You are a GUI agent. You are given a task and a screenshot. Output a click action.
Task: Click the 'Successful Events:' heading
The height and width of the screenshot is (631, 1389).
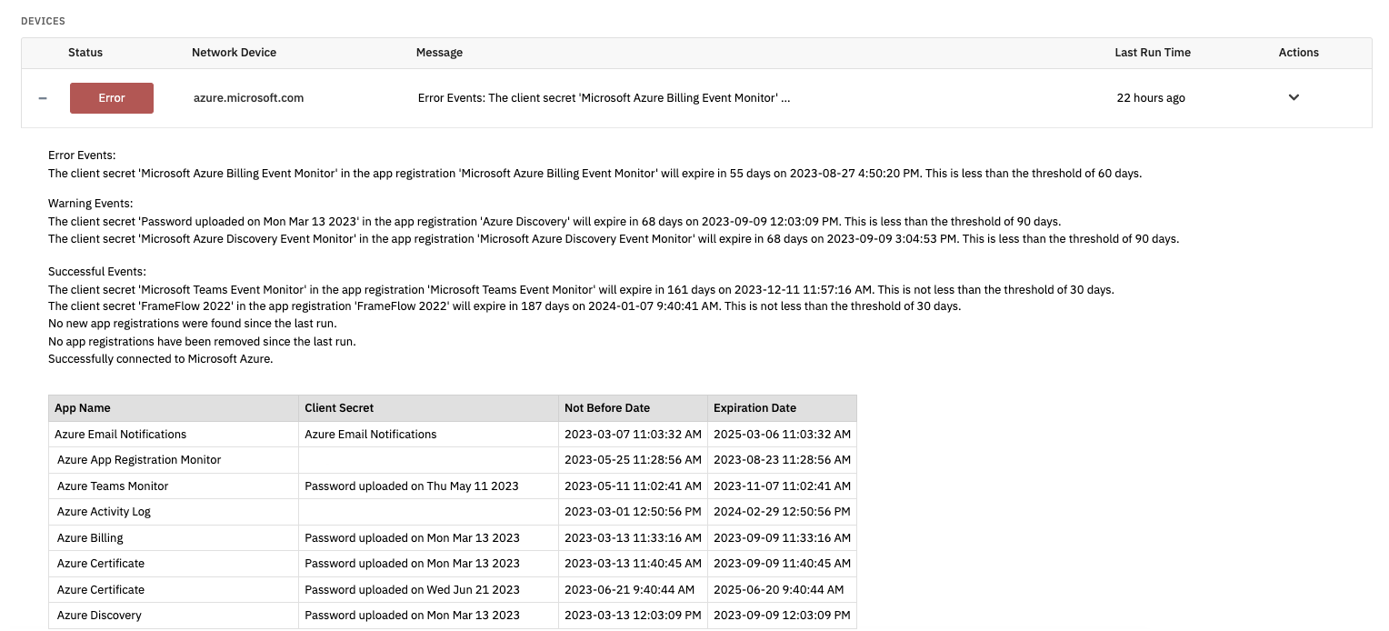pos(97,272)
